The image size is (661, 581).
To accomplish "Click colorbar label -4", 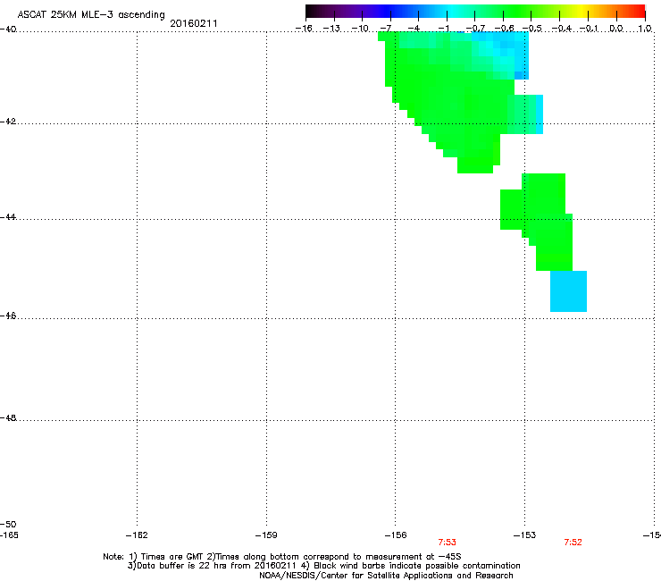I will click(414, 29).
